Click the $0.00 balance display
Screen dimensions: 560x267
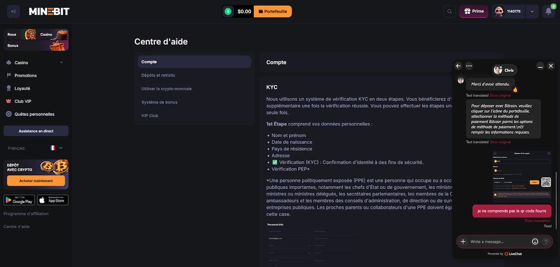coord(244,11)
